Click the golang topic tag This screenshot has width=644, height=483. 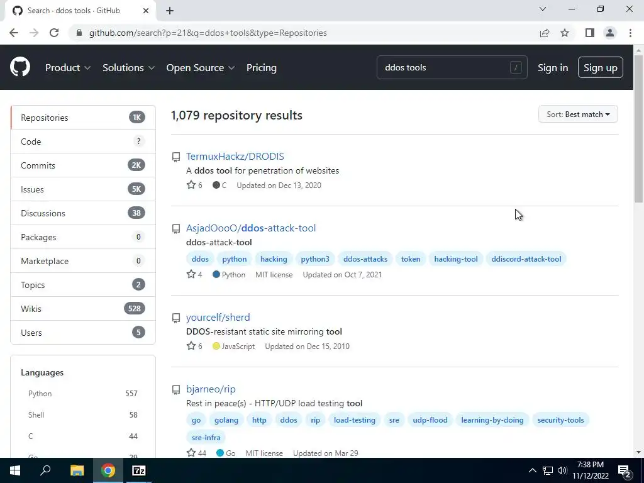coord(226,420)
